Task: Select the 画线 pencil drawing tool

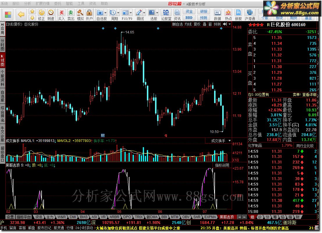Action: coord(139,13)
